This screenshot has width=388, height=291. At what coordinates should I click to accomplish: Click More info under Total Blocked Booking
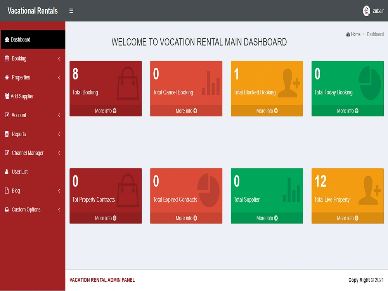(267, 111)
